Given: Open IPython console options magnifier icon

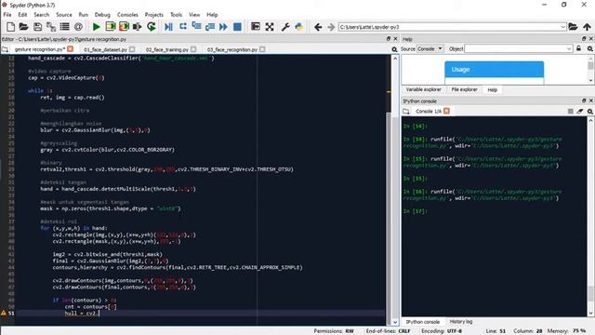Looking at the screenshot, I should click(x=590, y=112).
